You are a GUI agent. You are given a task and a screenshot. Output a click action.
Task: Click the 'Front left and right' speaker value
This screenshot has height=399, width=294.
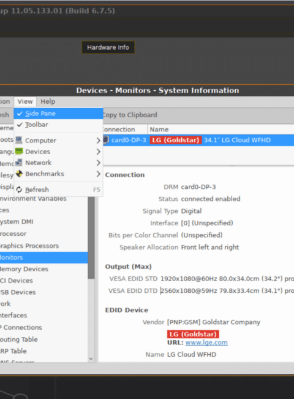[210, 247]
